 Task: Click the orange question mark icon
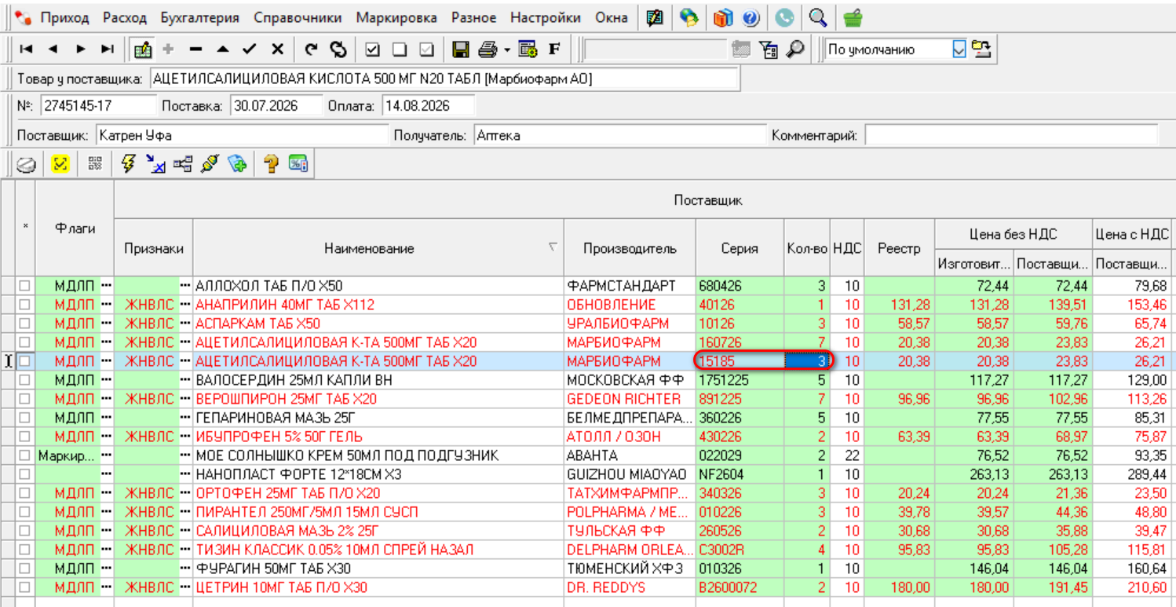[271, 163]
